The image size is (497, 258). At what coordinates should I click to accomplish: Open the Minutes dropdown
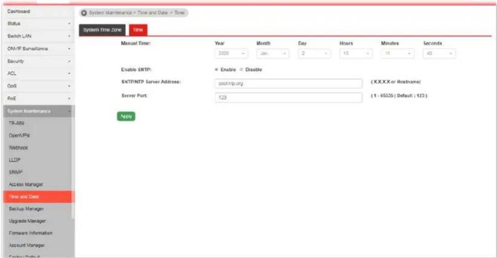coord(397,54)
